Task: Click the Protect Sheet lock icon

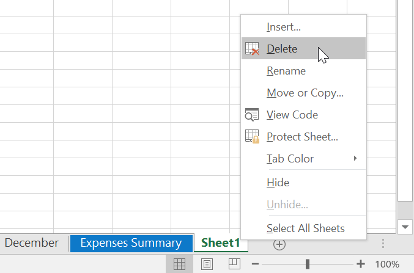Action: coord(252,137)
